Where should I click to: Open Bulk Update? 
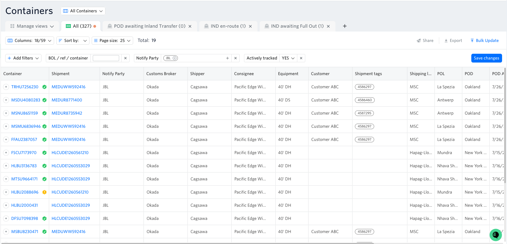pos(484,41)
